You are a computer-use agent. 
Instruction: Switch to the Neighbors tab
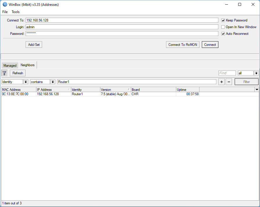27,65
